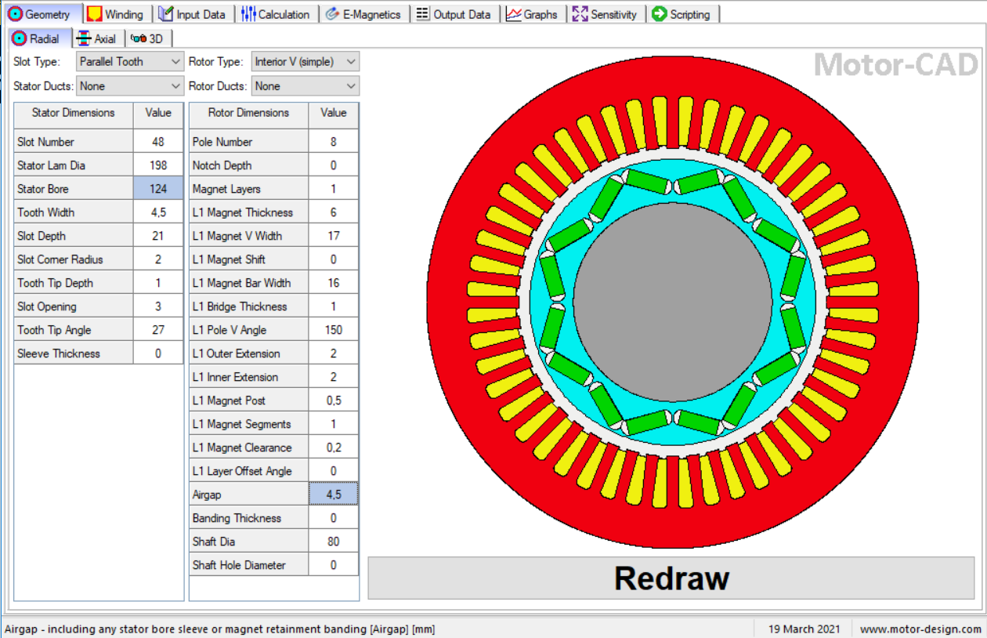Open the Sensitivity analysis tool
The width and height of the screenshot is (987, 638).
point(606,13)
